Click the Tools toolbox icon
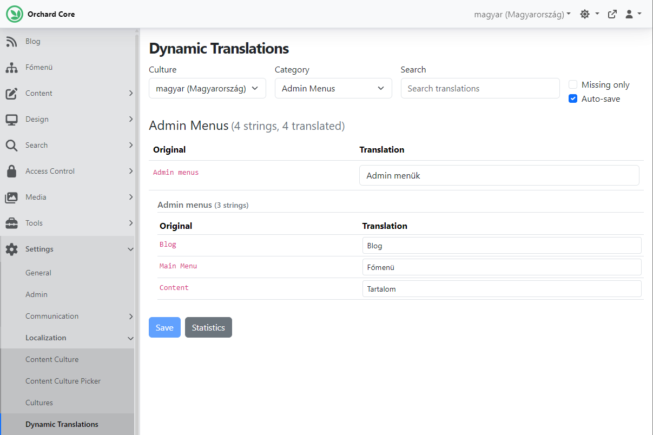The image size is (653, 435). [11, 223]
